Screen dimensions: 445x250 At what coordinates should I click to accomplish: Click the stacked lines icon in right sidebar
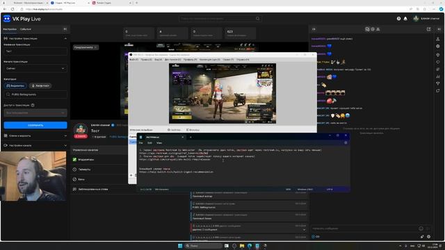click(x=437, y=69)
